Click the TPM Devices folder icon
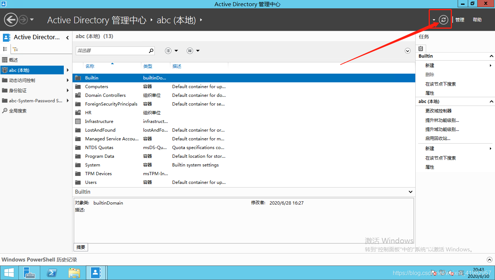Screen dimensions: 495x280 tap(78, 174)
